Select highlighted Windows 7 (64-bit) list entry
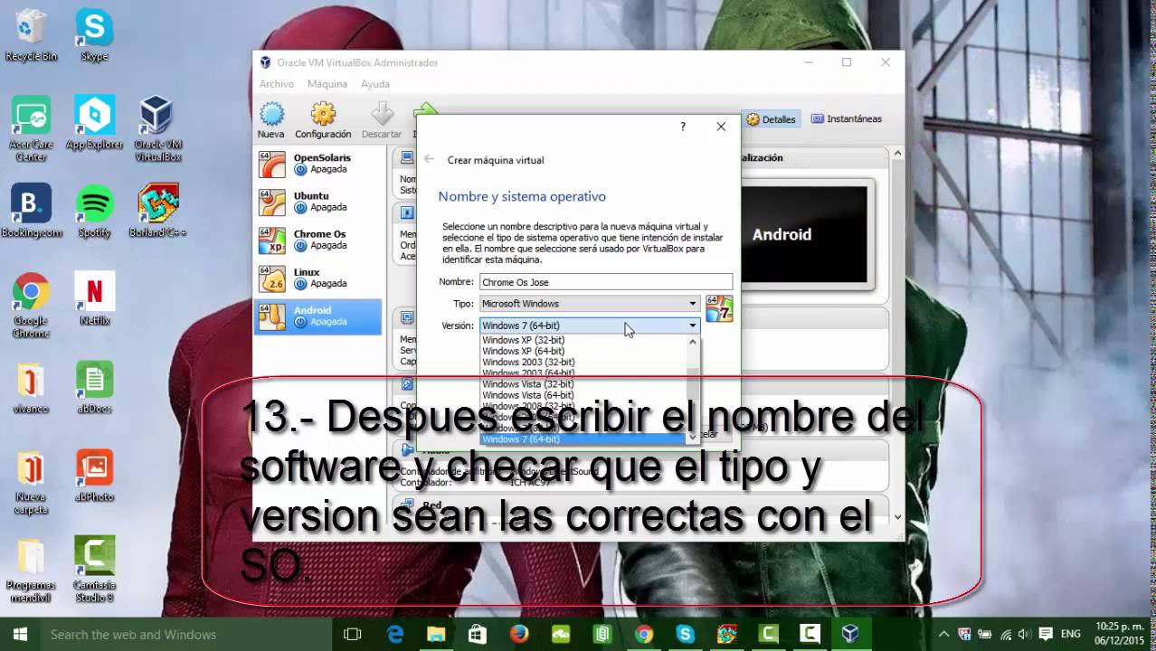Viewport: 1156px width, 651px height. click(x=583, y=439)
